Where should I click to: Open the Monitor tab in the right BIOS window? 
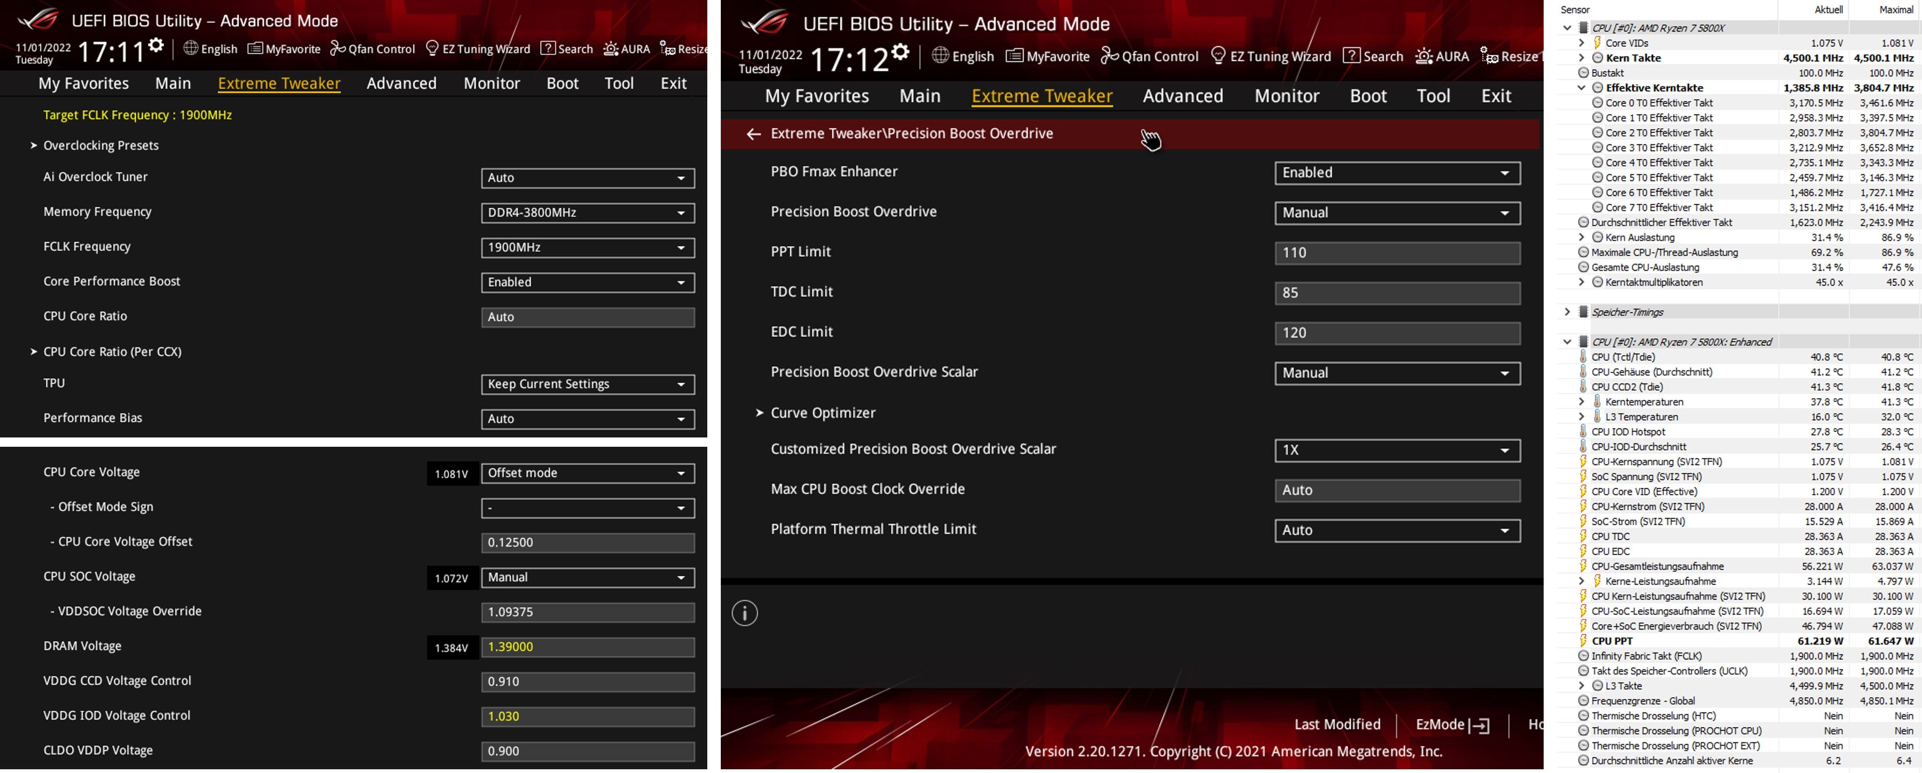[1286, 96]
